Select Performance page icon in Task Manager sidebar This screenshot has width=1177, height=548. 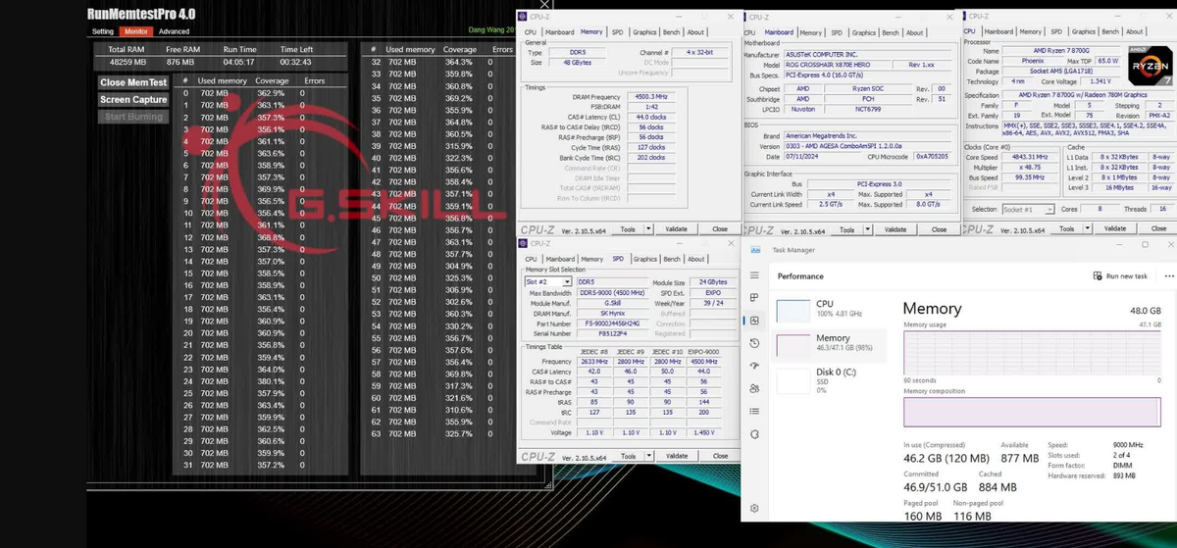(x=754, y=321)
